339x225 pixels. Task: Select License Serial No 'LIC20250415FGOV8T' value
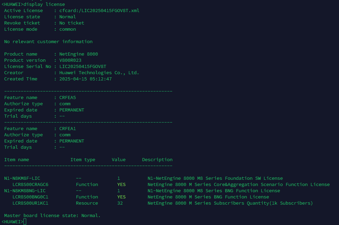coord(83,66)
